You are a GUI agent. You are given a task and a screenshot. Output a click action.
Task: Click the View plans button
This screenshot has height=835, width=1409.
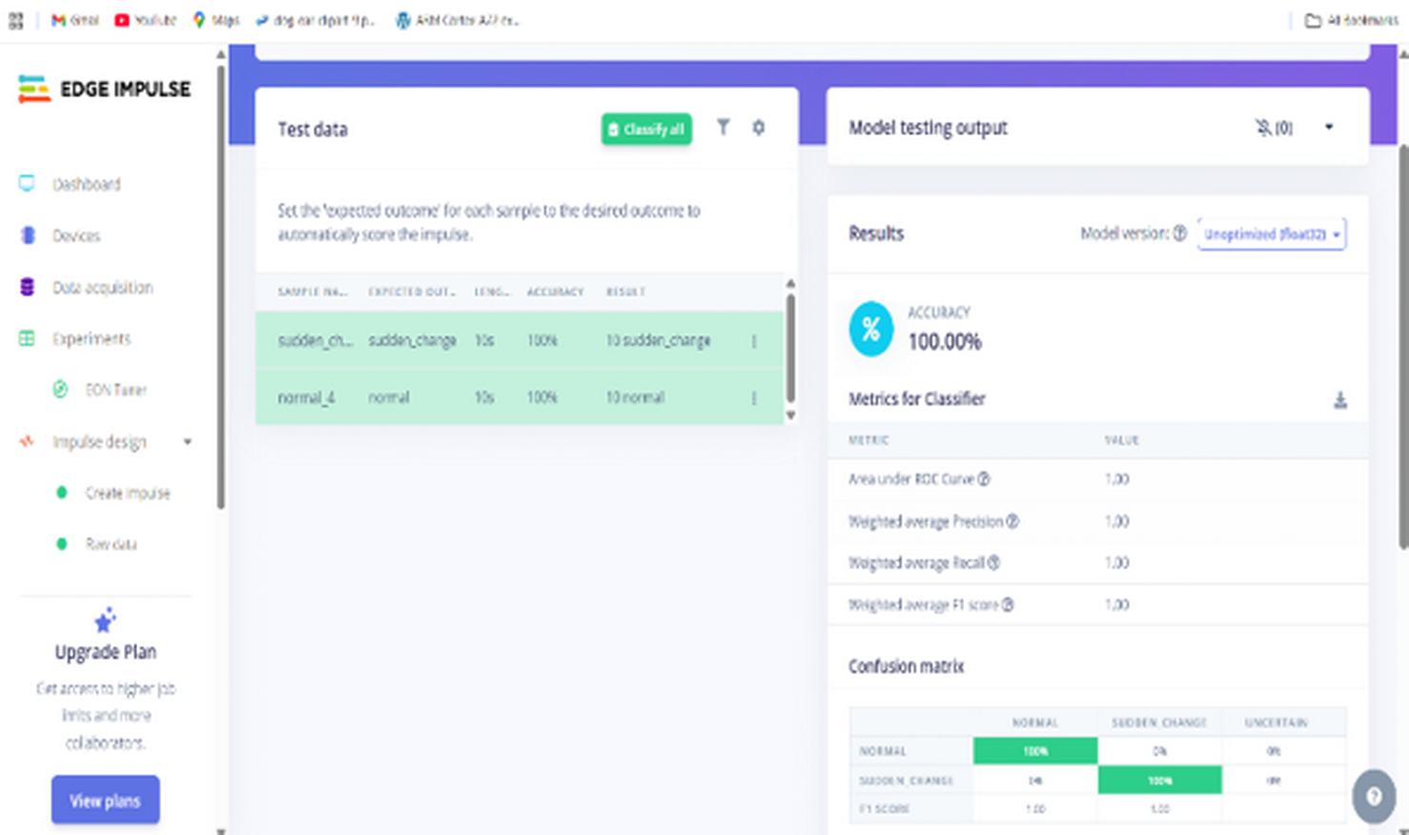tap(105, 801)
